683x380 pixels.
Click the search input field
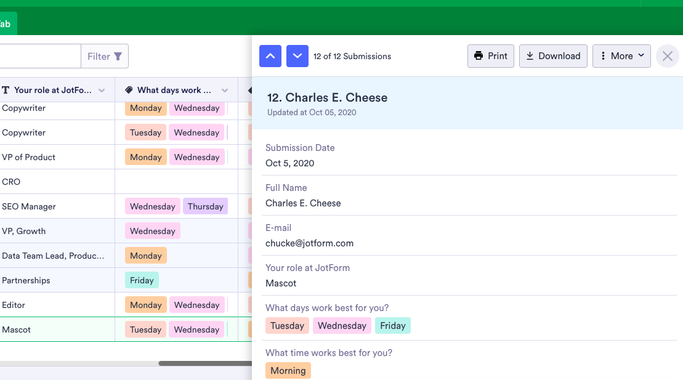[40, 56]
